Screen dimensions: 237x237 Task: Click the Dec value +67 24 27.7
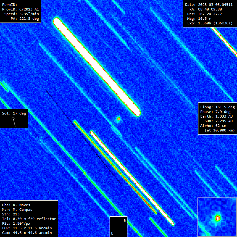210,14
